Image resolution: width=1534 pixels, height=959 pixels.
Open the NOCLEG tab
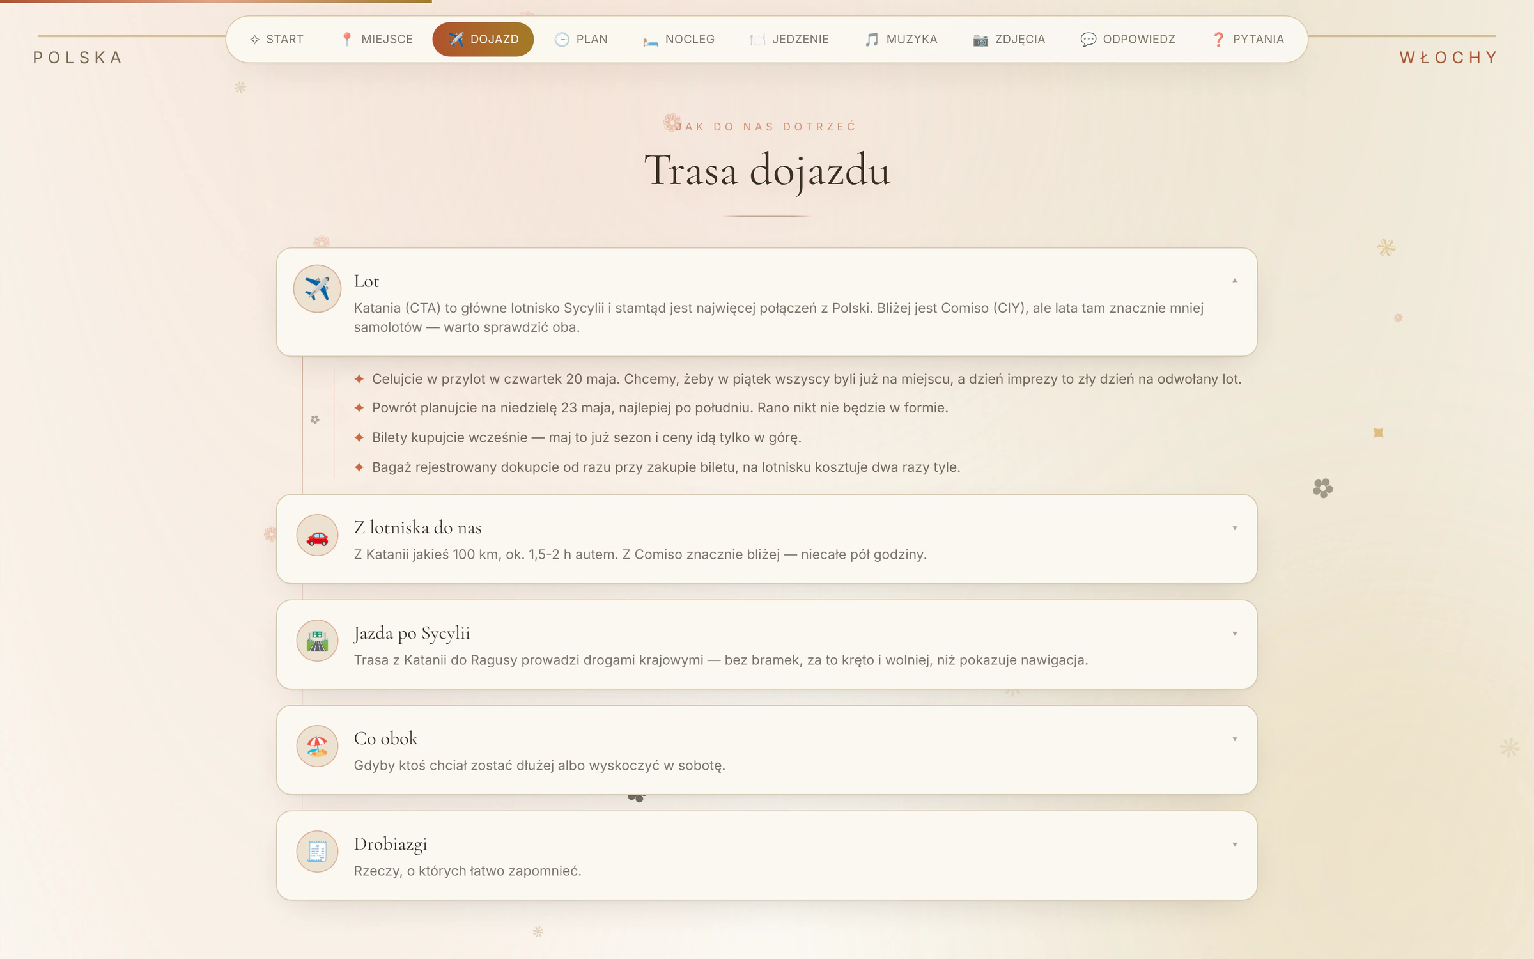pyautogui.click(x=679, y=40)
